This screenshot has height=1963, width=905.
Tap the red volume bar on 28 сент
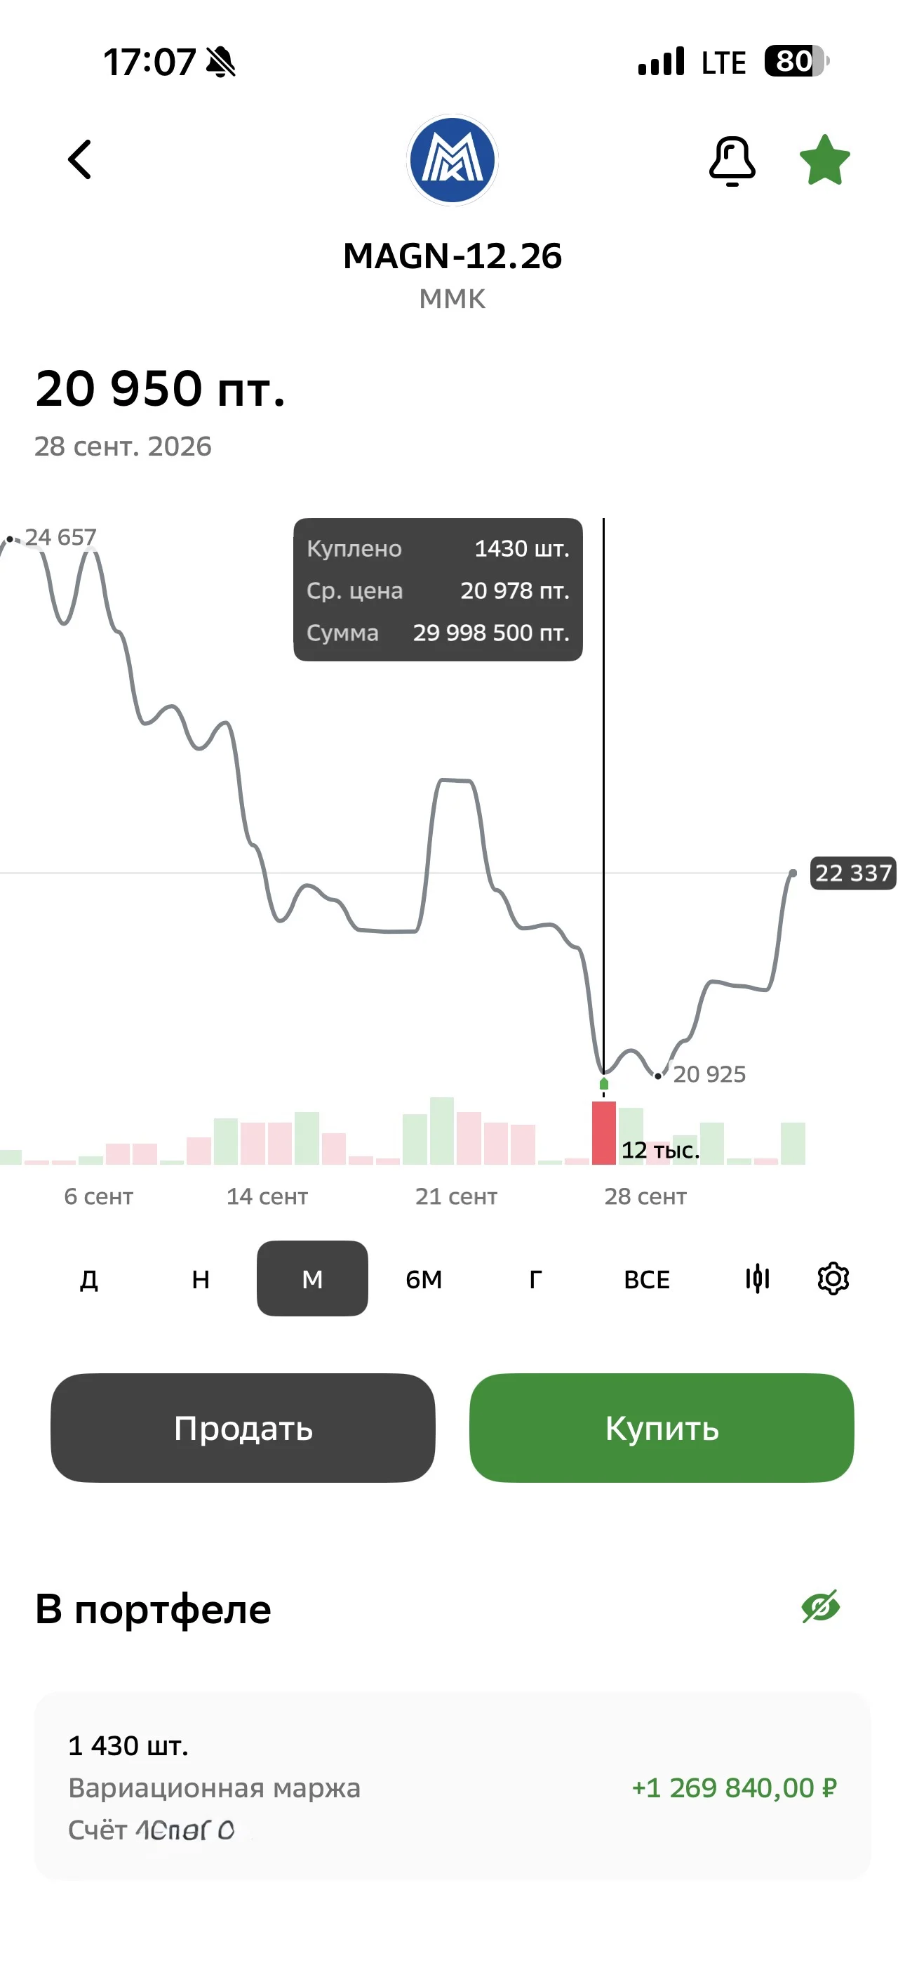[604, 1132]
